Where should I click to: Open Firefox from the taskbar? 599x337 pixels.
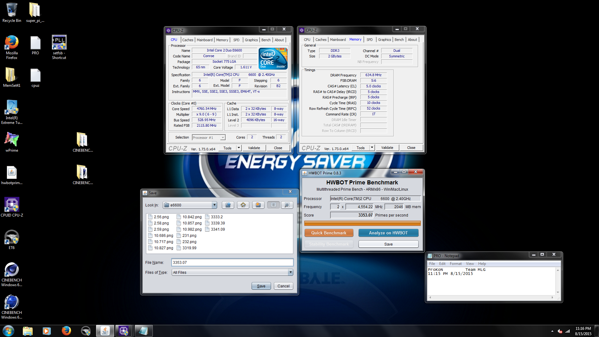(x=66, y=331)
